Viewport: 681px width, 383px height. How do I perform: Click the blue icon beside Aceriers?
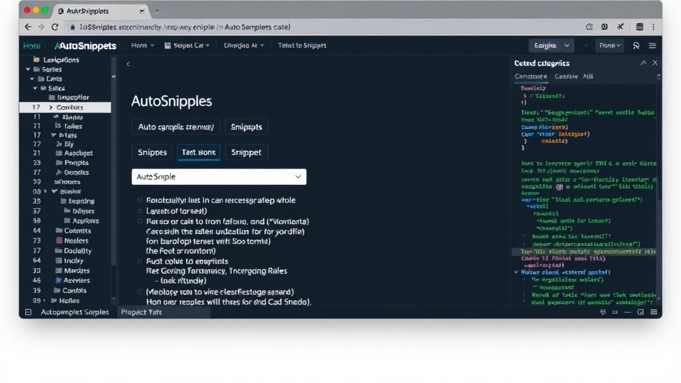59,281
